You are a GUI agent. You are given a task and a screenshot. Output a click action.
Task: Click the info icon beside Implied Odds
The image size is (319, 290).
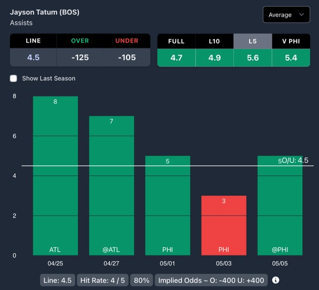point(275,280)
